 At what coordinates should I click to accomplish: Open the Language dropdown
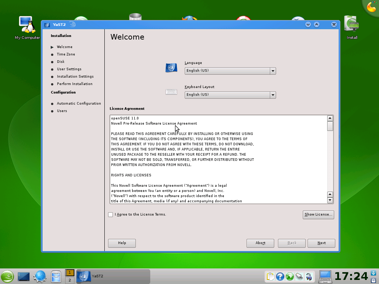pos(230,71)
